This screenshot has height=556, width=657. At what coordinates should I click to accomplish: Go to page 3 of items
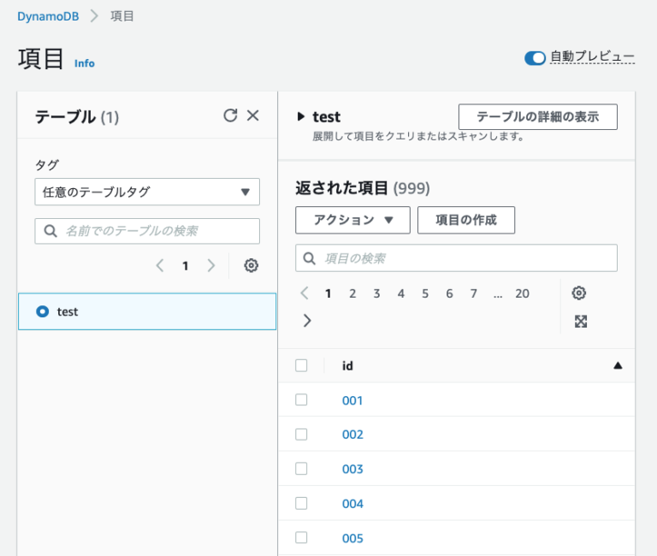point(376,293)
